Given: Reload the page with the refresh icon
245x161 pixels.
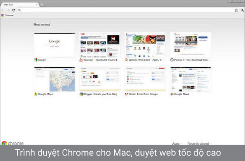Looking at the screenshot, I should (14, 10).
